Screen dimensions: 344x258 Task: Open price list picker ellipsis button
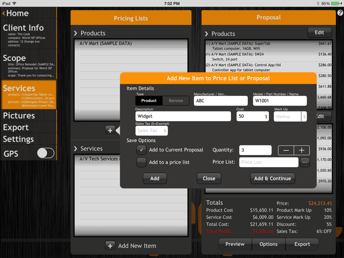[x=305, y=162]
